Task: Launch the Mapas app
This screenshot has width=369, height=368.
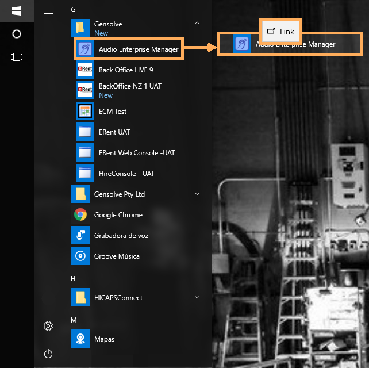Action: (104, 339)
